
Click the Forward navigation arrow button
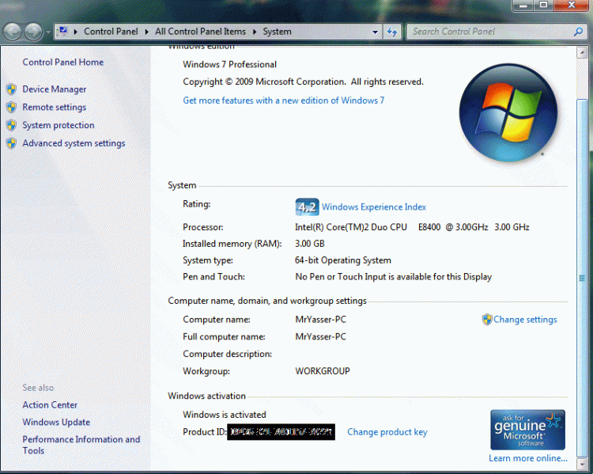[33, 32]
